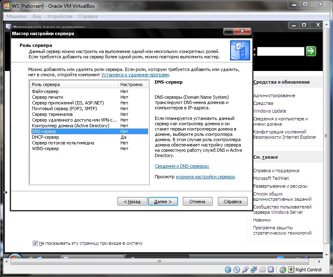Open the журнала настройки сервера link
333x277 pixels.
click(205, 177)
